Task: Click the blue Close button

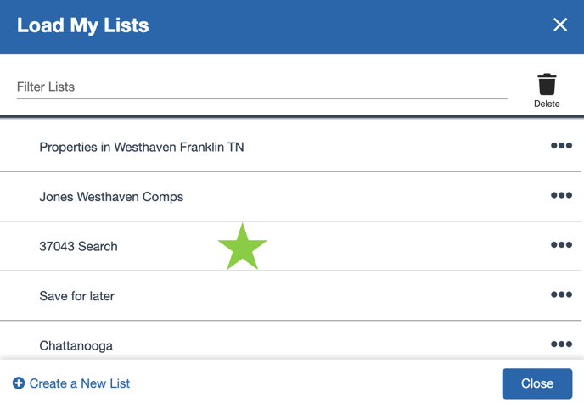Action: tap(537, 383)
